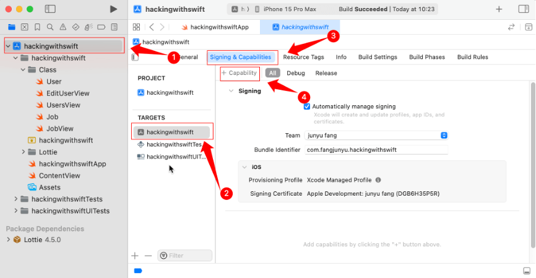
Task: Add a new target with plus button
Action: (135, 256)
